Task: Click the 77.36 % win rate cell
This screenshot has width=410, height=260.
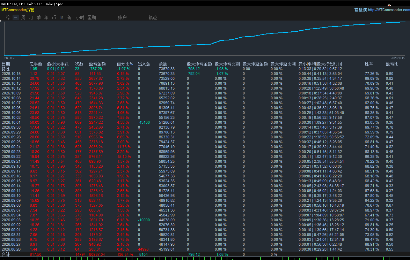Action: coord(372,74)
